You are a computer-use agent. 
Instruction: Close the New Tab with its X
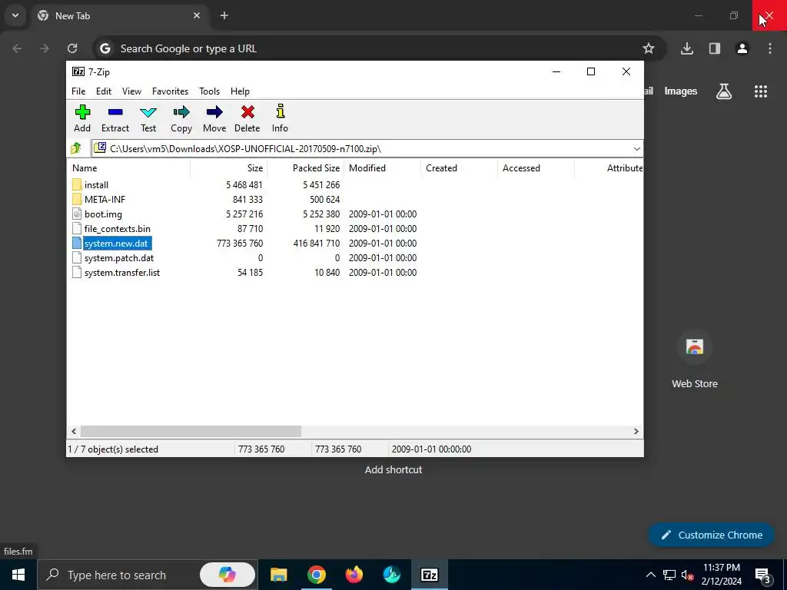[197, 15]
